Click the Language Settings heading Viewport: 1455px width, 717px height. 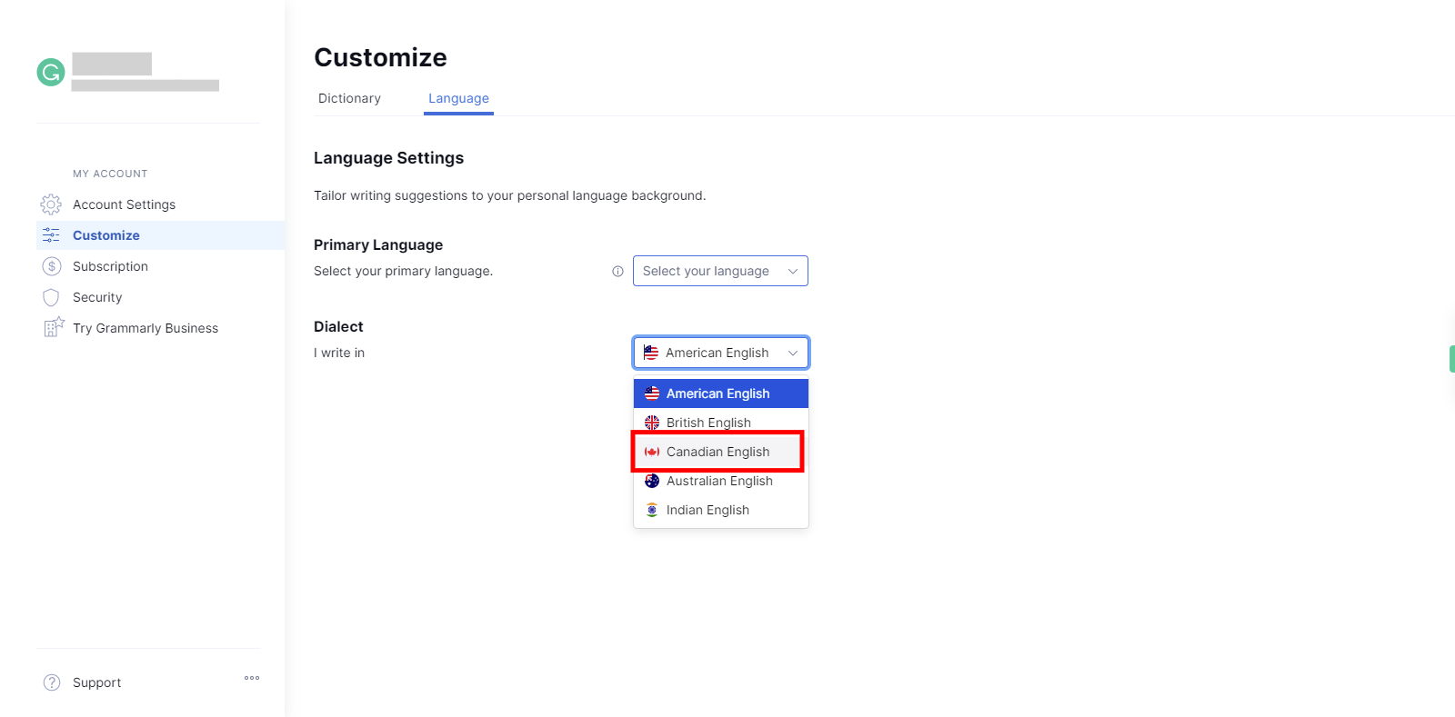[388, 158]
